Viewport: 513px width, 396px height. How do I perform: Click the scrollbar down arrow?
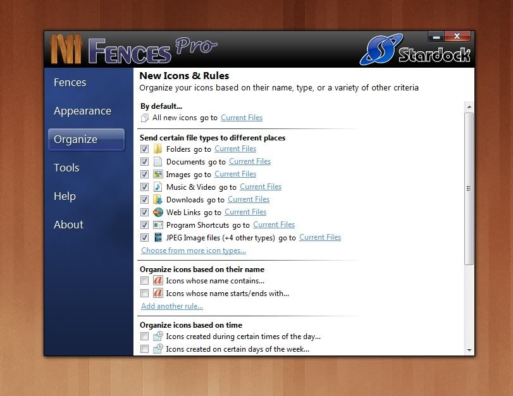(x=469, y=350)
